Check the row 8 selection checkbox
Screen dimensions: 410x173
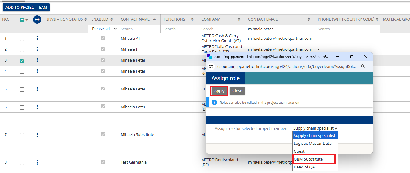[x=22, y=163]
